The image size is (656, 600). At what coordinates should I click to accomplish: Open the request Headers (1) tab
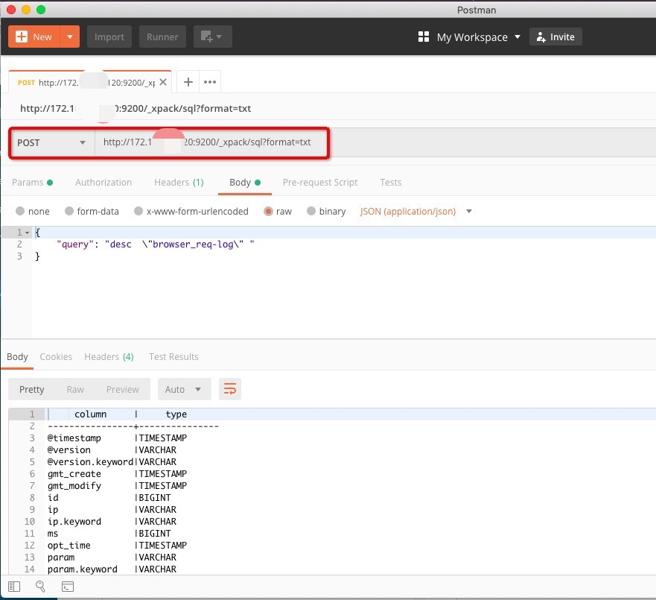(179, 183)
